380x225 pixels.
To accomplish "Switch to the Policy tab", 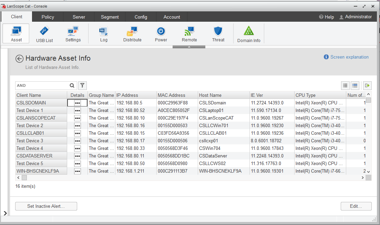I will [48, 17].
